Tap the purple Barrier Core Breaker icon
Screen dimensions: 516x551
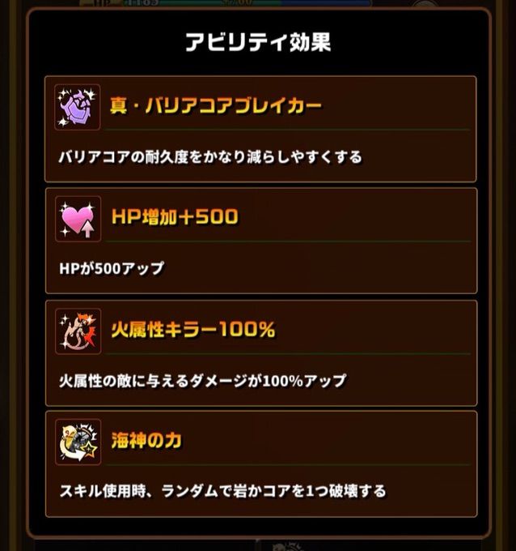point(77,107)
